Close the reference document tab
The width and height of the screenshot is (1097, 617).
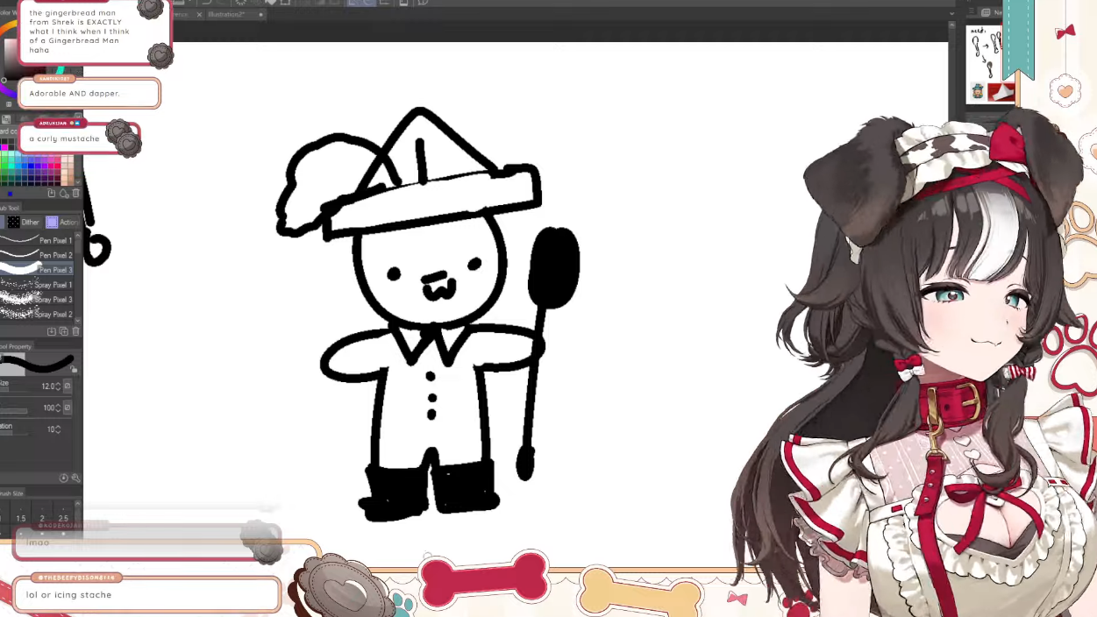[199, 15]
